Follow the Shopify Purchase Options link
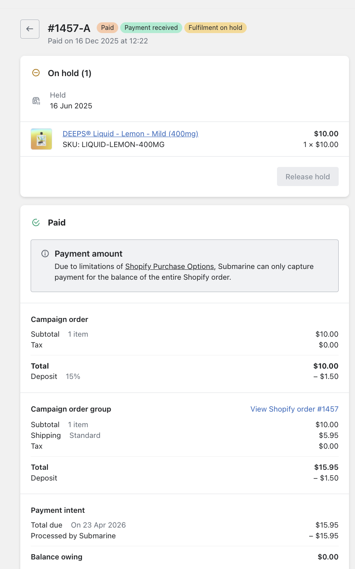The height and width of the screenshot is (569, 355). click(170, 267)
